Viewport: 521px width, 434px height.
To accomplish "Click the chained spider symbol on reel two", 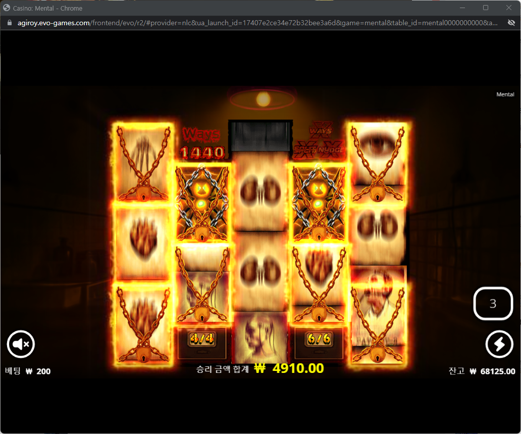I will (x=202, y=203).
